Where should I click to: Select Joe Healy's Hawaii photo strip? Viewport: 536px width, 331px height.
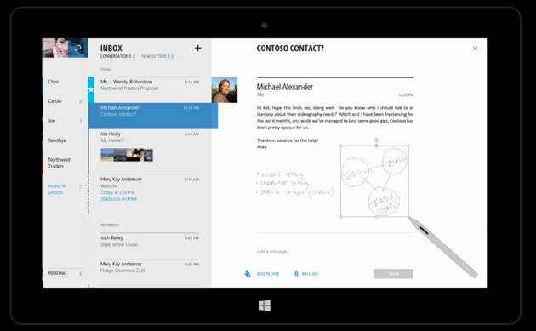point(127,155)
